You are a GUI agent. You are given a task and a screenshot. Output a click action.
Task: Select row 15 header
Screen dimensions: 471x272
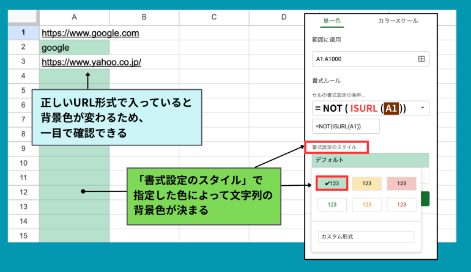(x=23, y=236)
